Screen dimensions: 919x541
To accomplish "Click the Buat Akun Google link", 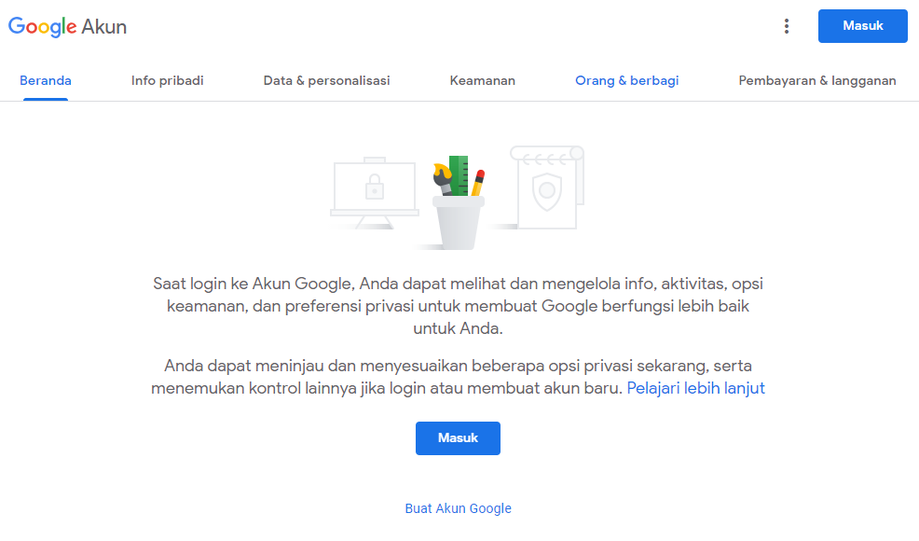I will coord(459,508).
